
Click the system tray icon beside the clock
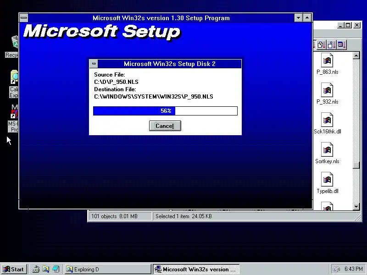(x=337, y=269)
